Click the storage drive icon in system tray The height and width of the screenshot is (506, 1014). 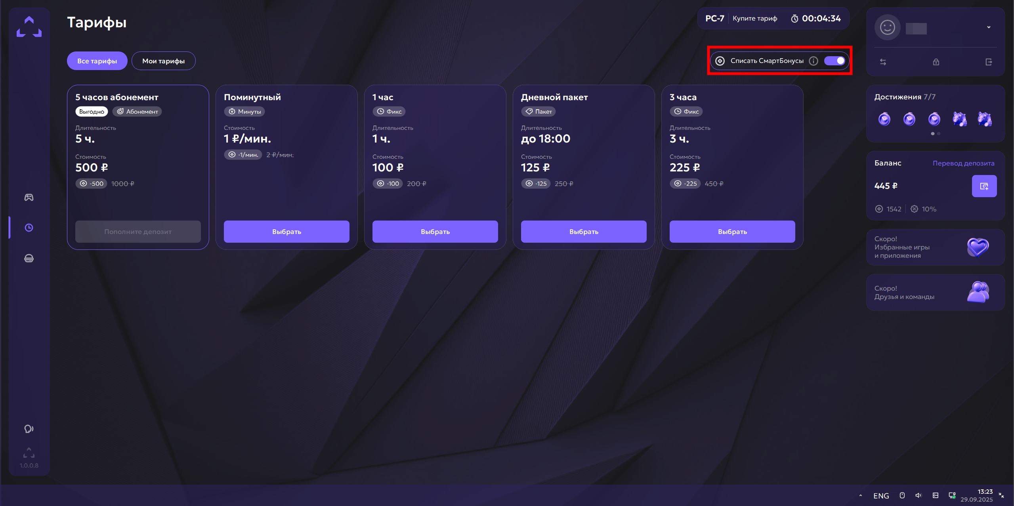point(936,495)
